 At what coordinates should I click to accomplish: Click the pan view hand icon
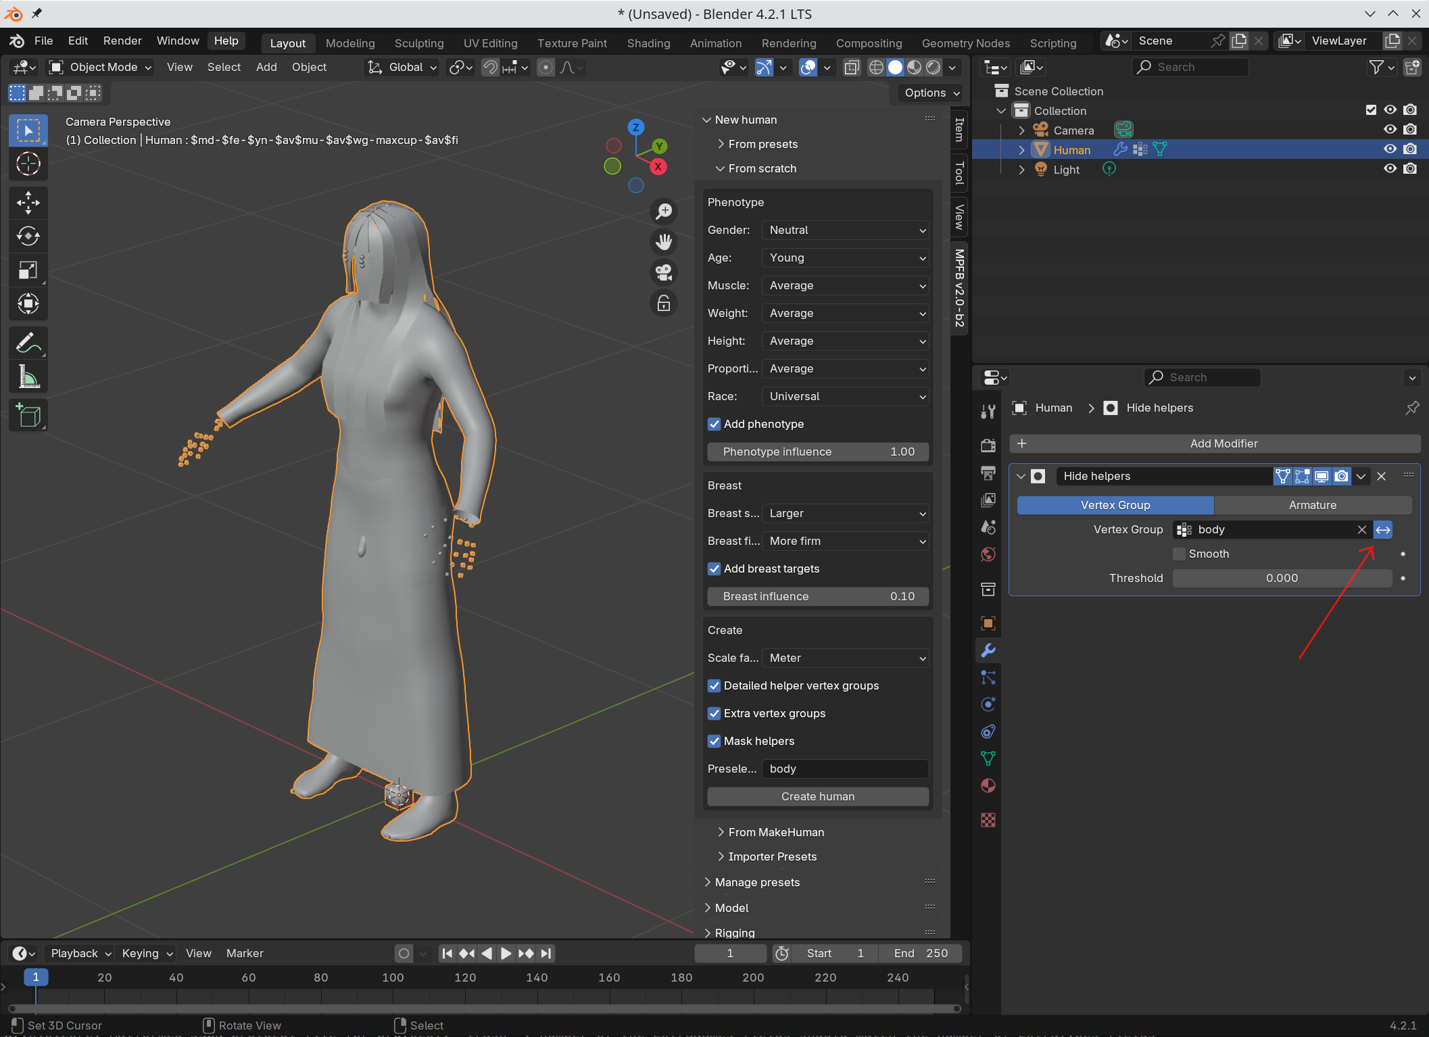(664, 242)
